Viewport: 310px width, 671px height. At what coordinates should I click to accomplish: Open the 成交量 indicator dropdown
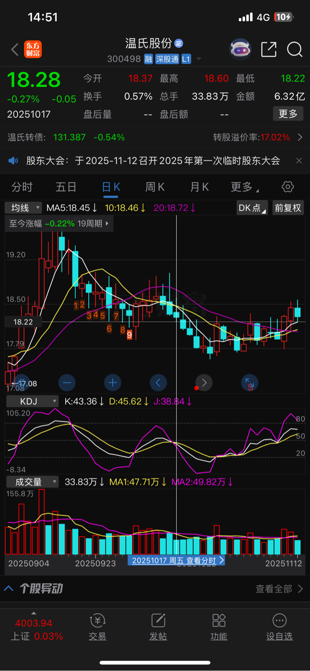[x=32, y=482]
